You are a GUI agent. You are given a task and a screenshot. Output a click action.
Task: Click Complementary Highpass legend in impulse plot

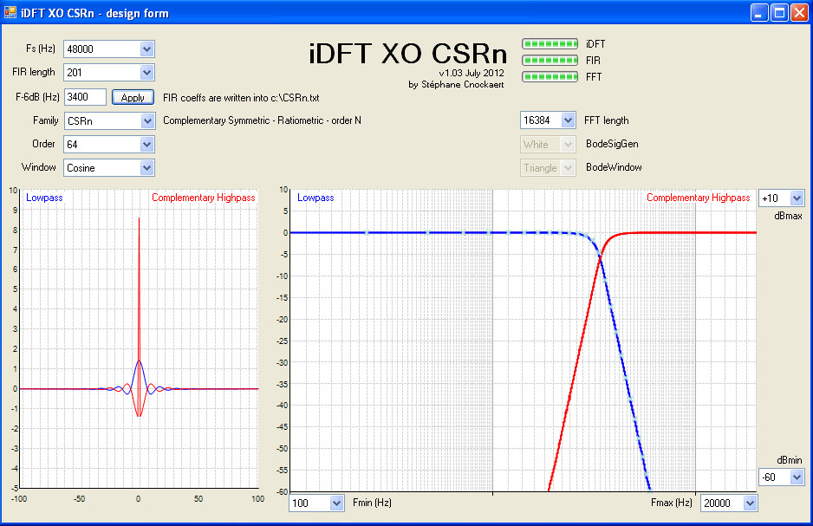click(203, 198)
